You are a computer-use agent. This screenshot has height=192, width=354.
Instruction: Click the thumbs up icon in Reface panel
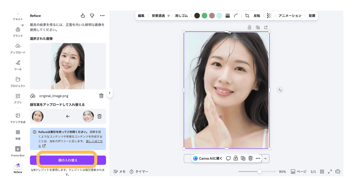(x=83, y=16)
